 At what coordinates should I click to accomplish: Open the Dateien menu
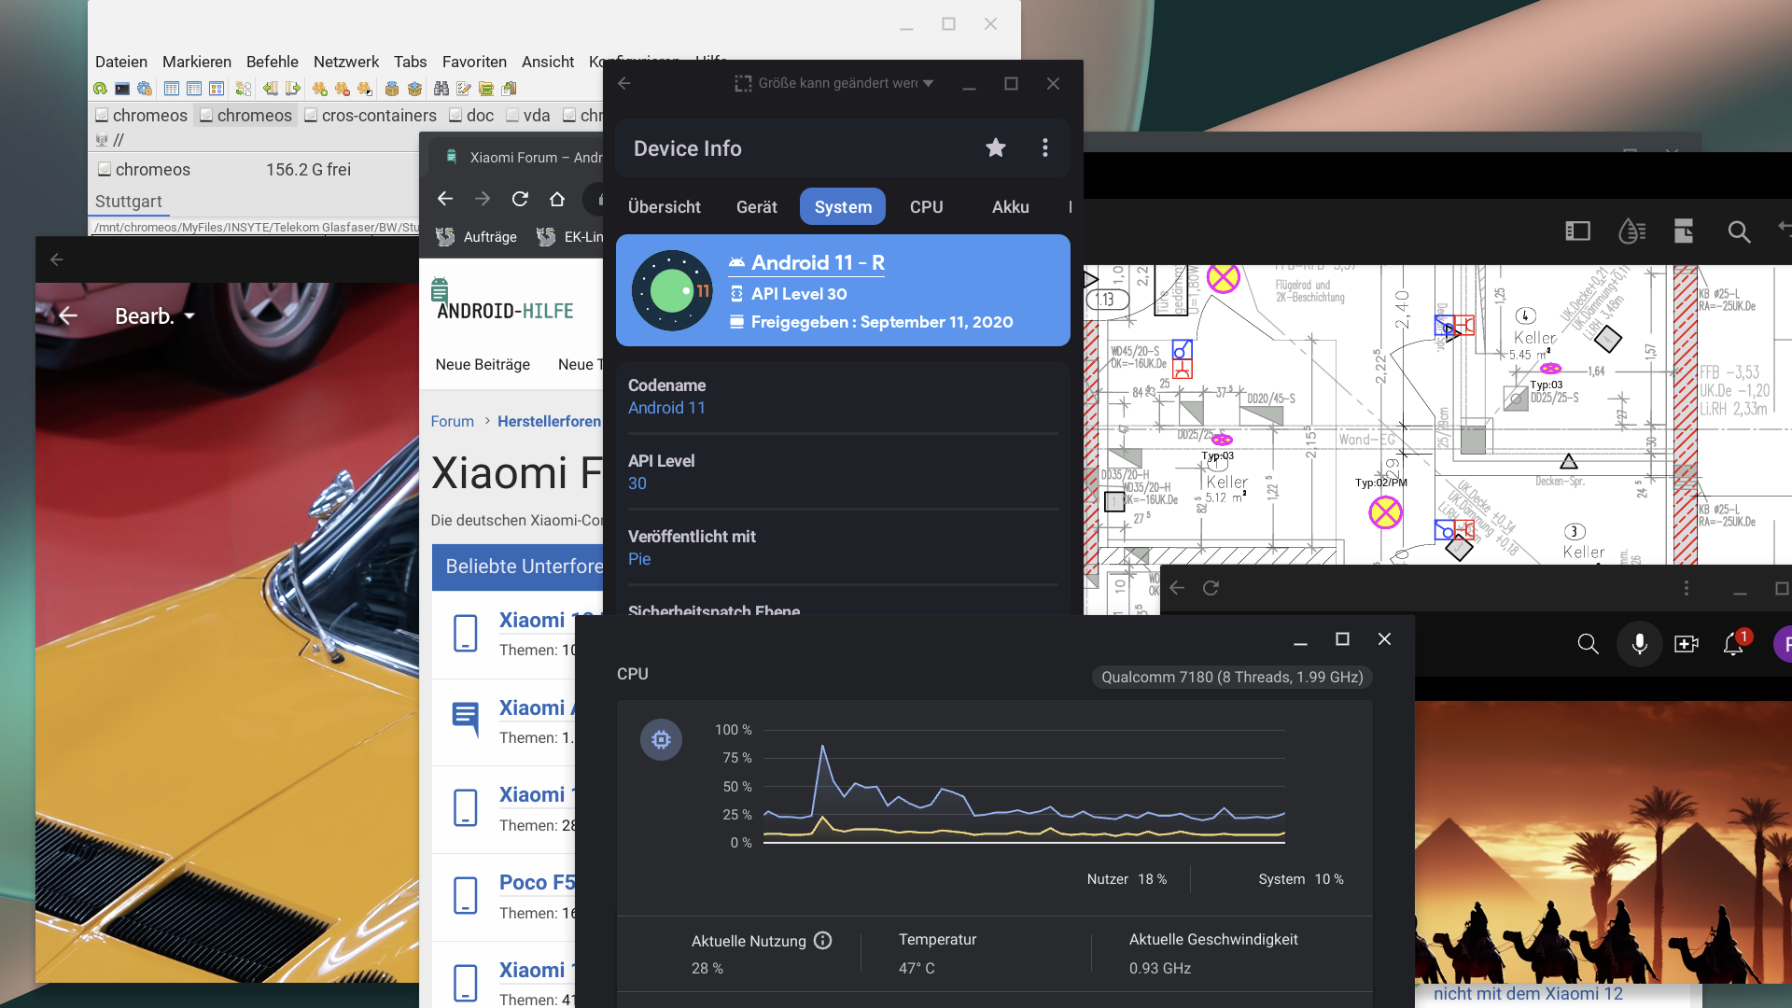(x=121, y=62)
